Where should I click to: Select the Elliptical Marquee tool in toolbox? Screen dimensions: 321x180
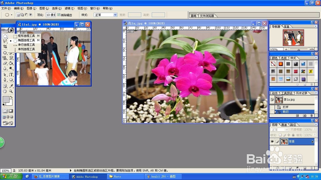tap(5, 36)
